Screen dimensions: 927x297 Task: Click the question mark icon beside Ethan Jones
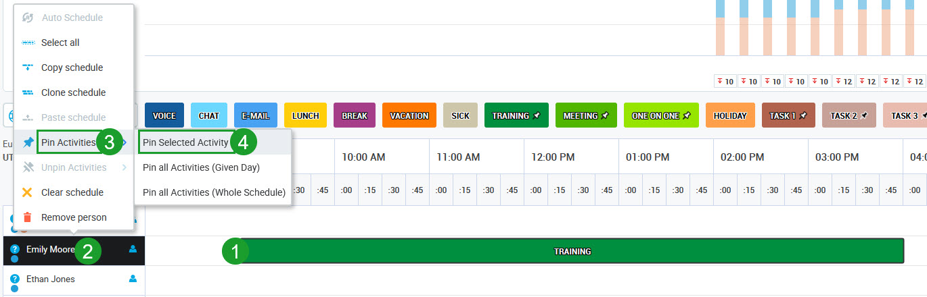coord(15,279)
